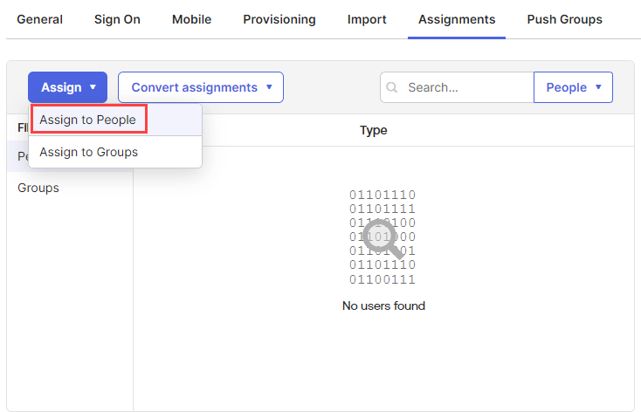Go to the Mobile tab
Image resolution: width=641 pixels, height=412 pixels.
point(192,19)
